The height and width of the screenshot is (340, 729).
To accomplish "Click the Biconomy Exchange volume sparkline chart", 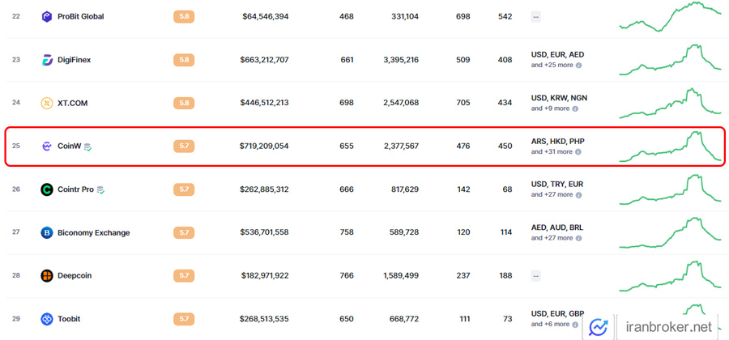I will pos(670,232).
